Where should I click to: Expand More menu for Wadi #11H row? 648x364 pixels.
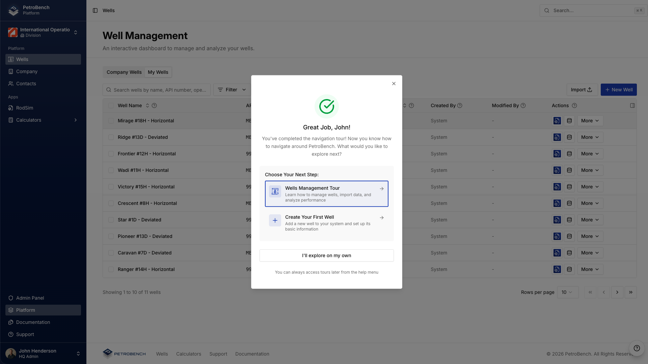[590, 170]
